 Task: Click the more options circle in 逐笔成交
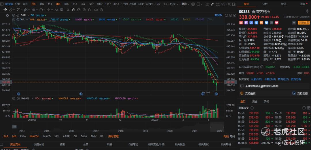(x=304, y=108)
